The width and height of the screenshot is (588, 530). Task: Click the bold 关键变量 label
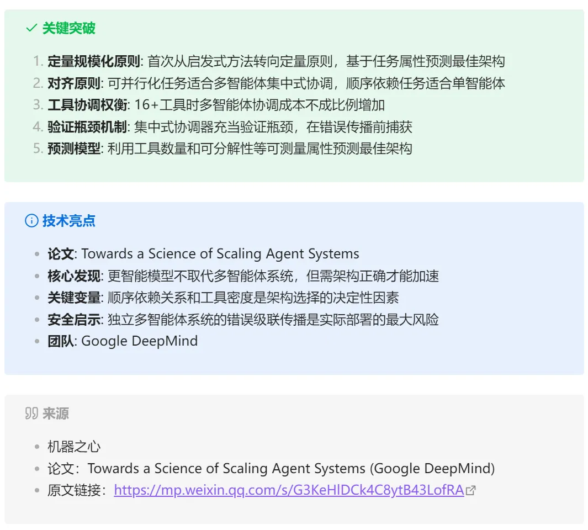(x=74, y=298)
